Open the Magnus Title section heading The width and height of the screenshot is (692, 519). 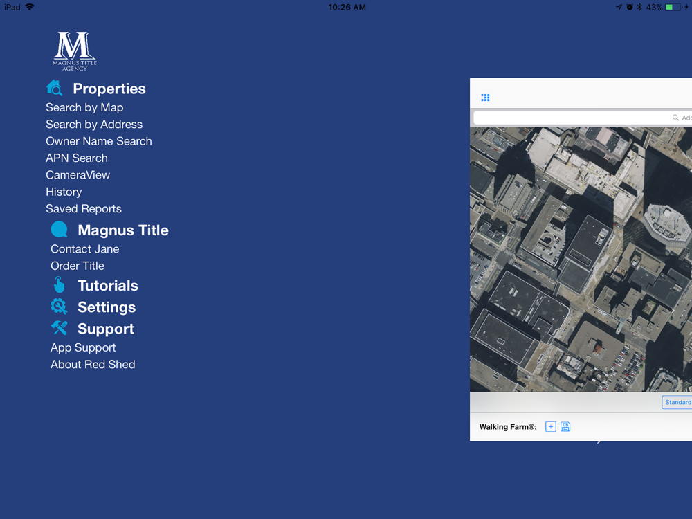point(123,230)
